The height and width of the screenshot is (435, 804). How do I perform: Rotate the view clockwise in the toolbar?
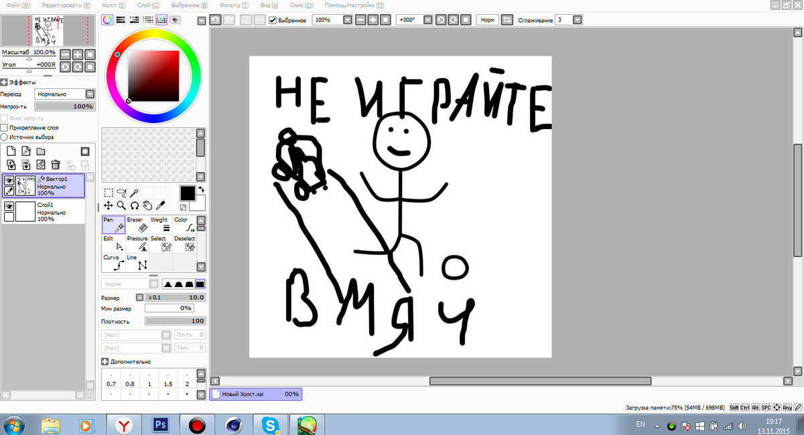click(x=453, y=20)
